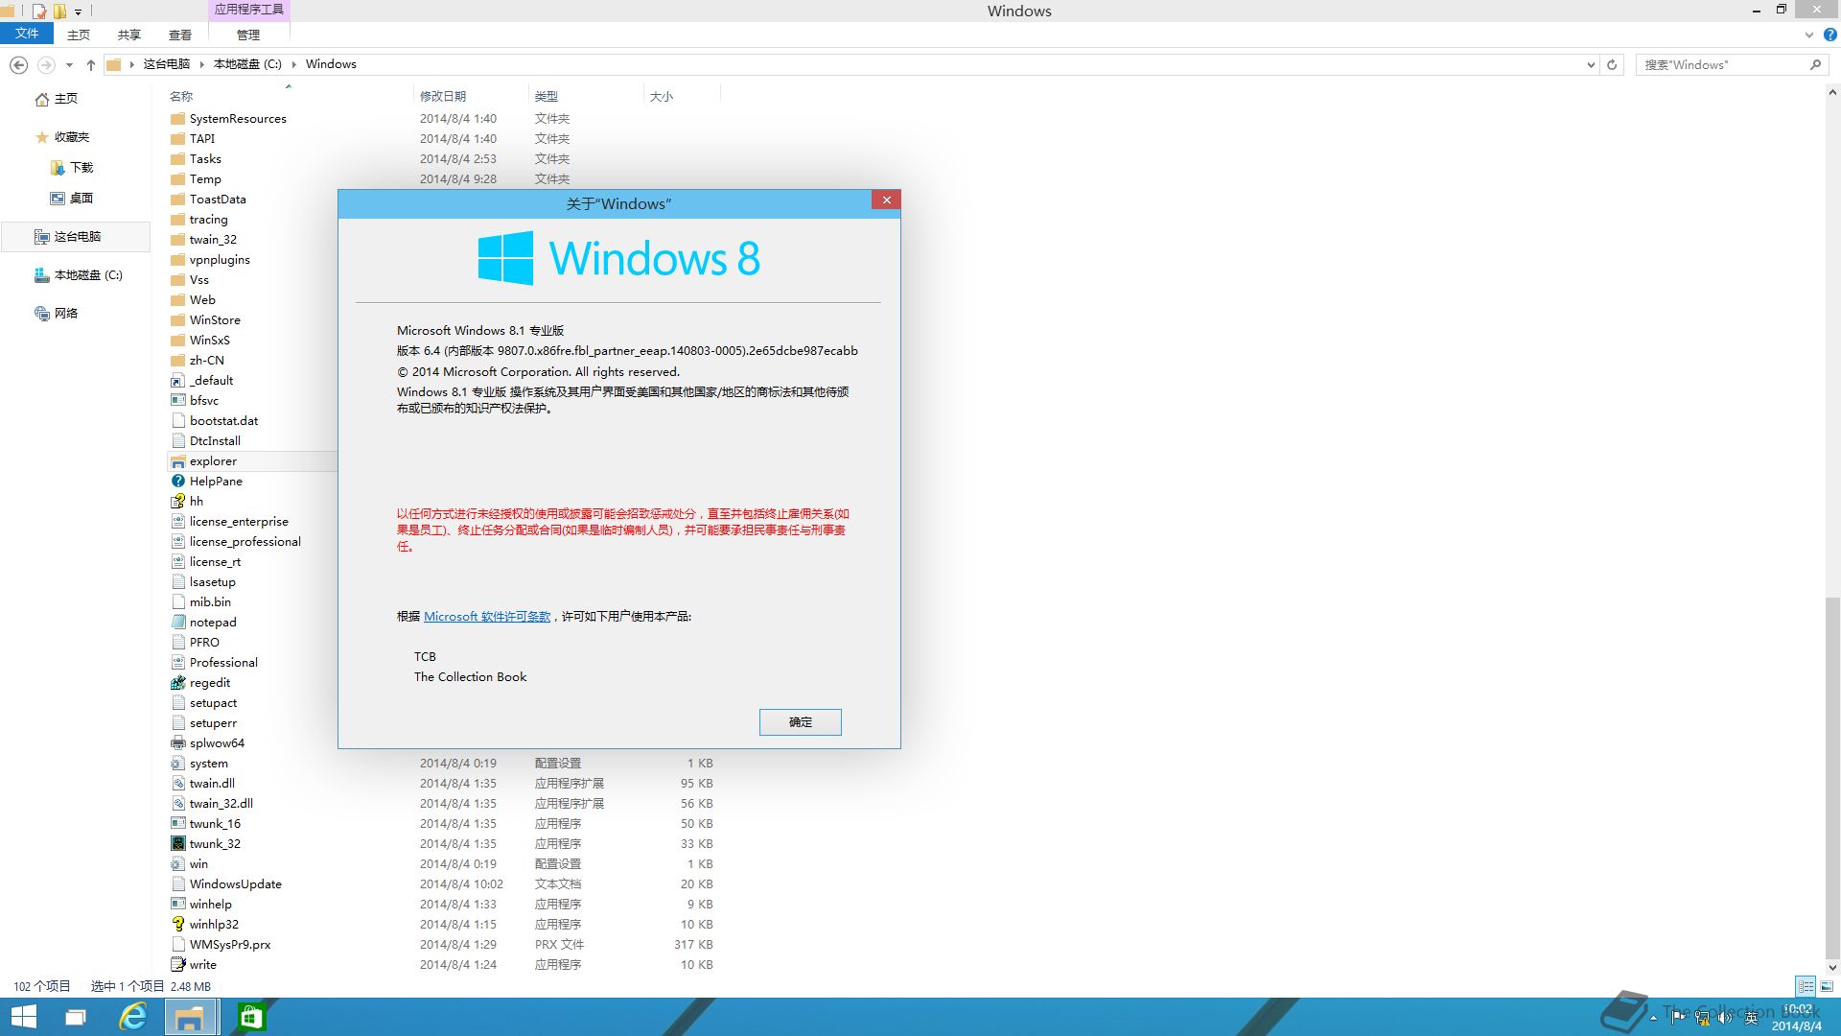Select the HelpPane file icon

[x=177, y=482]
